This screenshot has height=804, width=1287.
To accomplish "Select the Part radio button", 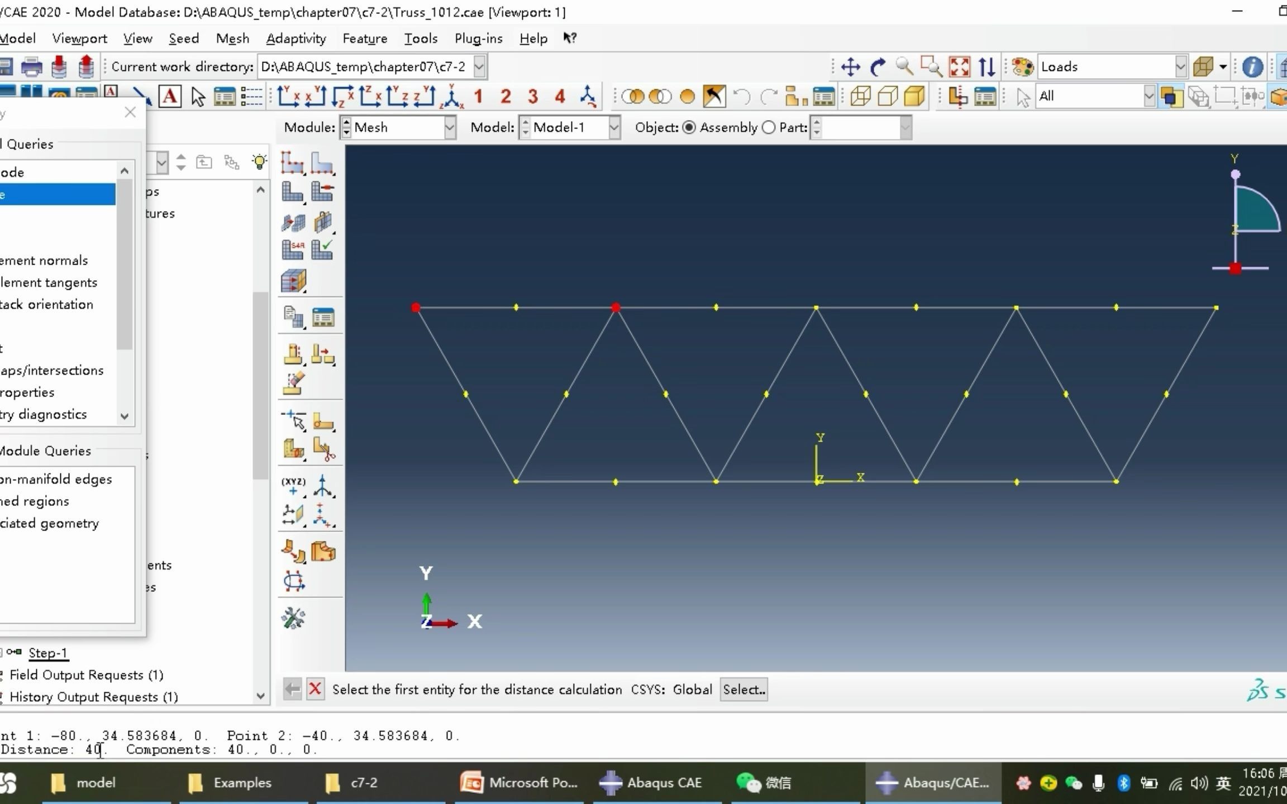I will (x=769, y=127).
